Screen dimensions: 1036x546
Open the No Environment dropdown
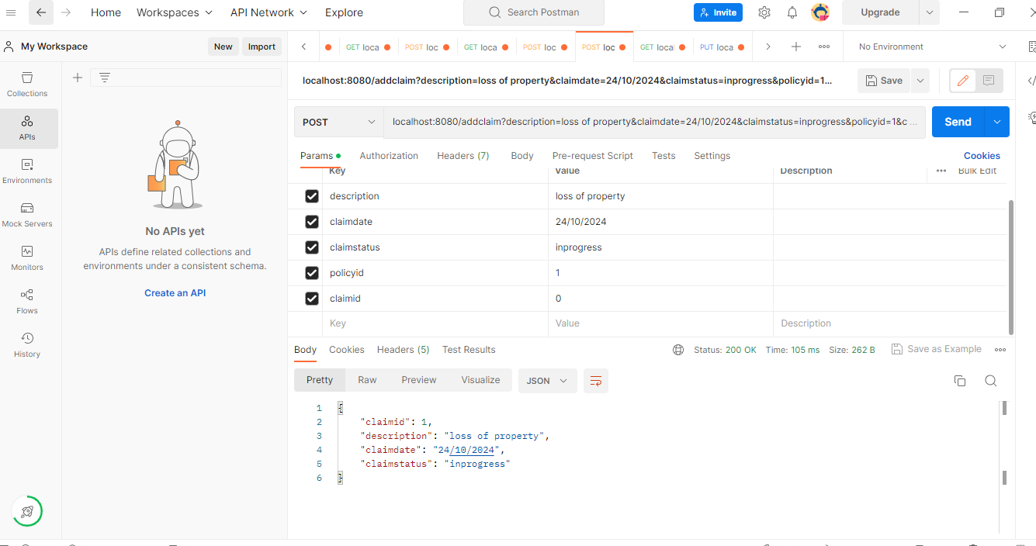(x=933, y=47)
